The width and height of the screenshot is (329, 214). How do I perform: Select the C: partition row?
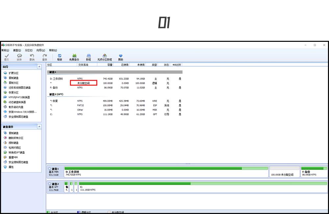pos(115,114)
